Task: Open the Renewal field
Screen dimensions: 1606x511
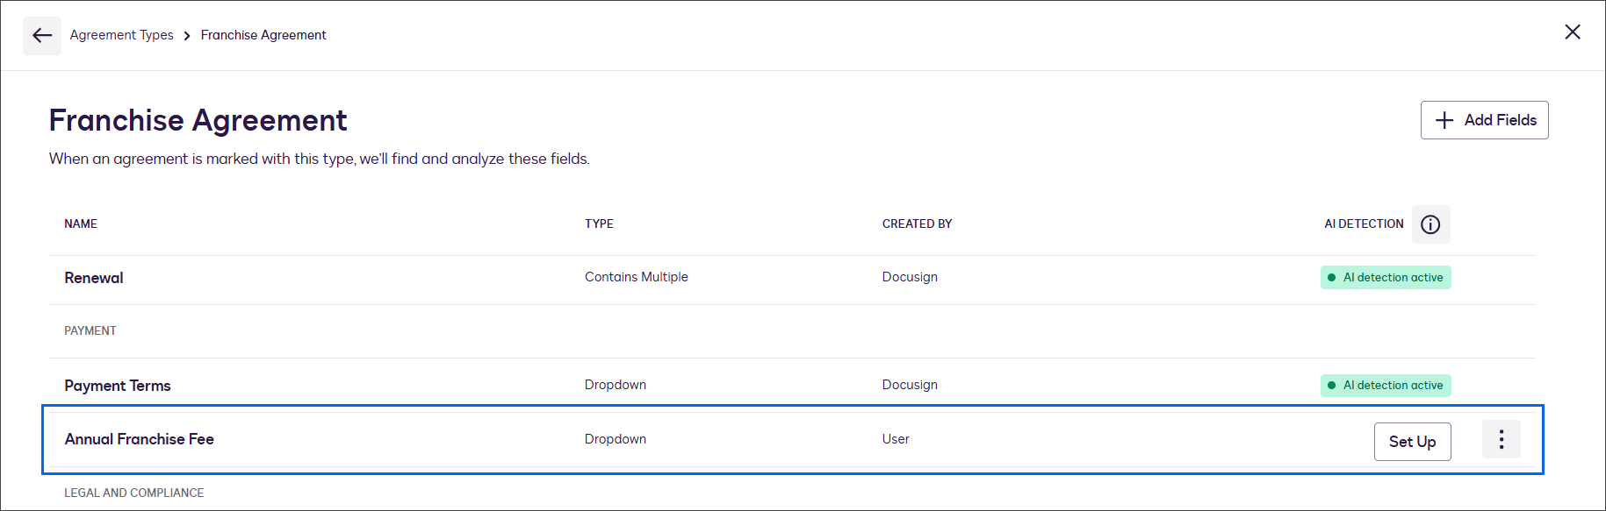Action: coord(94,278)
